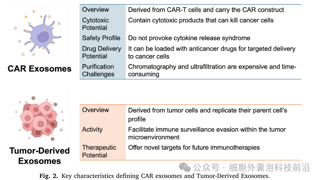
Task: Click the WeChat logo in watermark
Action: point(185,167)
